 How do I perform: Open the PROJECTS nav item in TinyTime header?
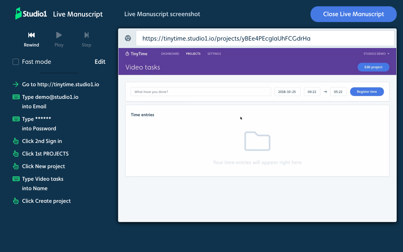(x=193, y=54)
